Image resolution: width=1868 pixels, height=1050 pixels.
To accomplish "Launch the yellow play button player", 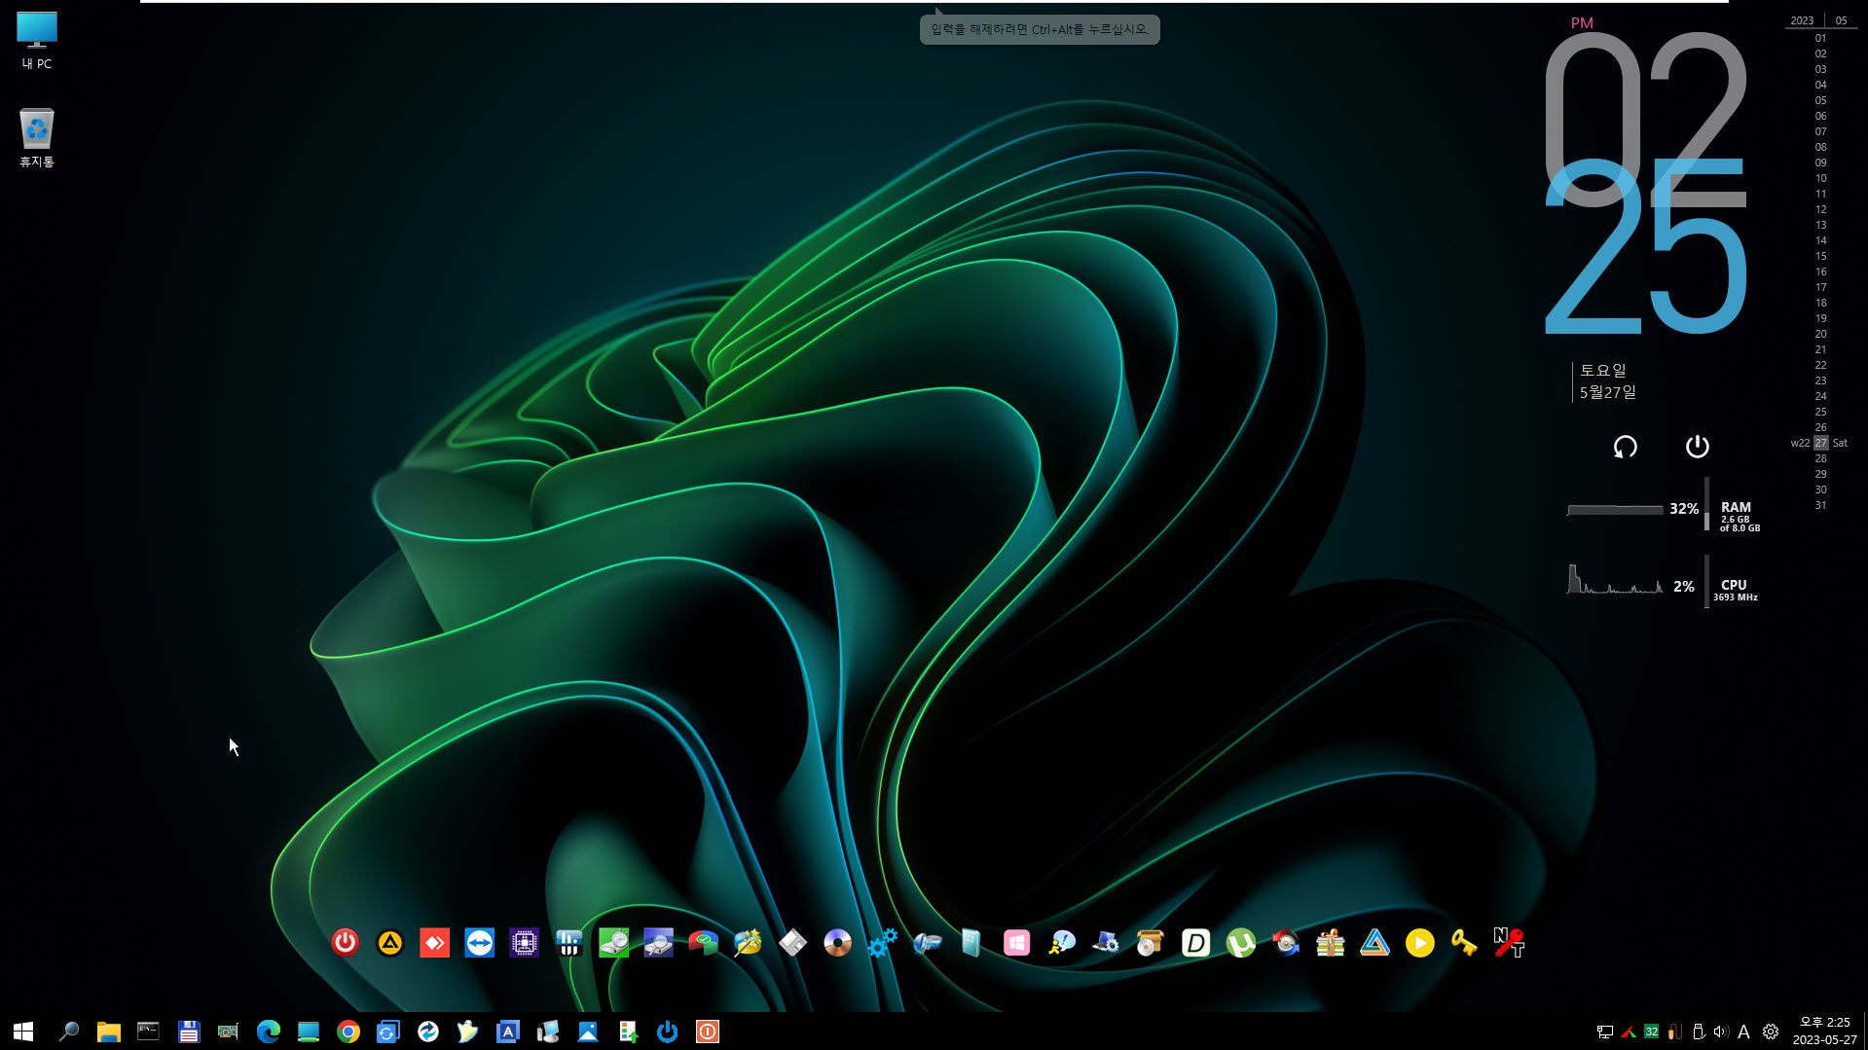I will point(1419,942).
